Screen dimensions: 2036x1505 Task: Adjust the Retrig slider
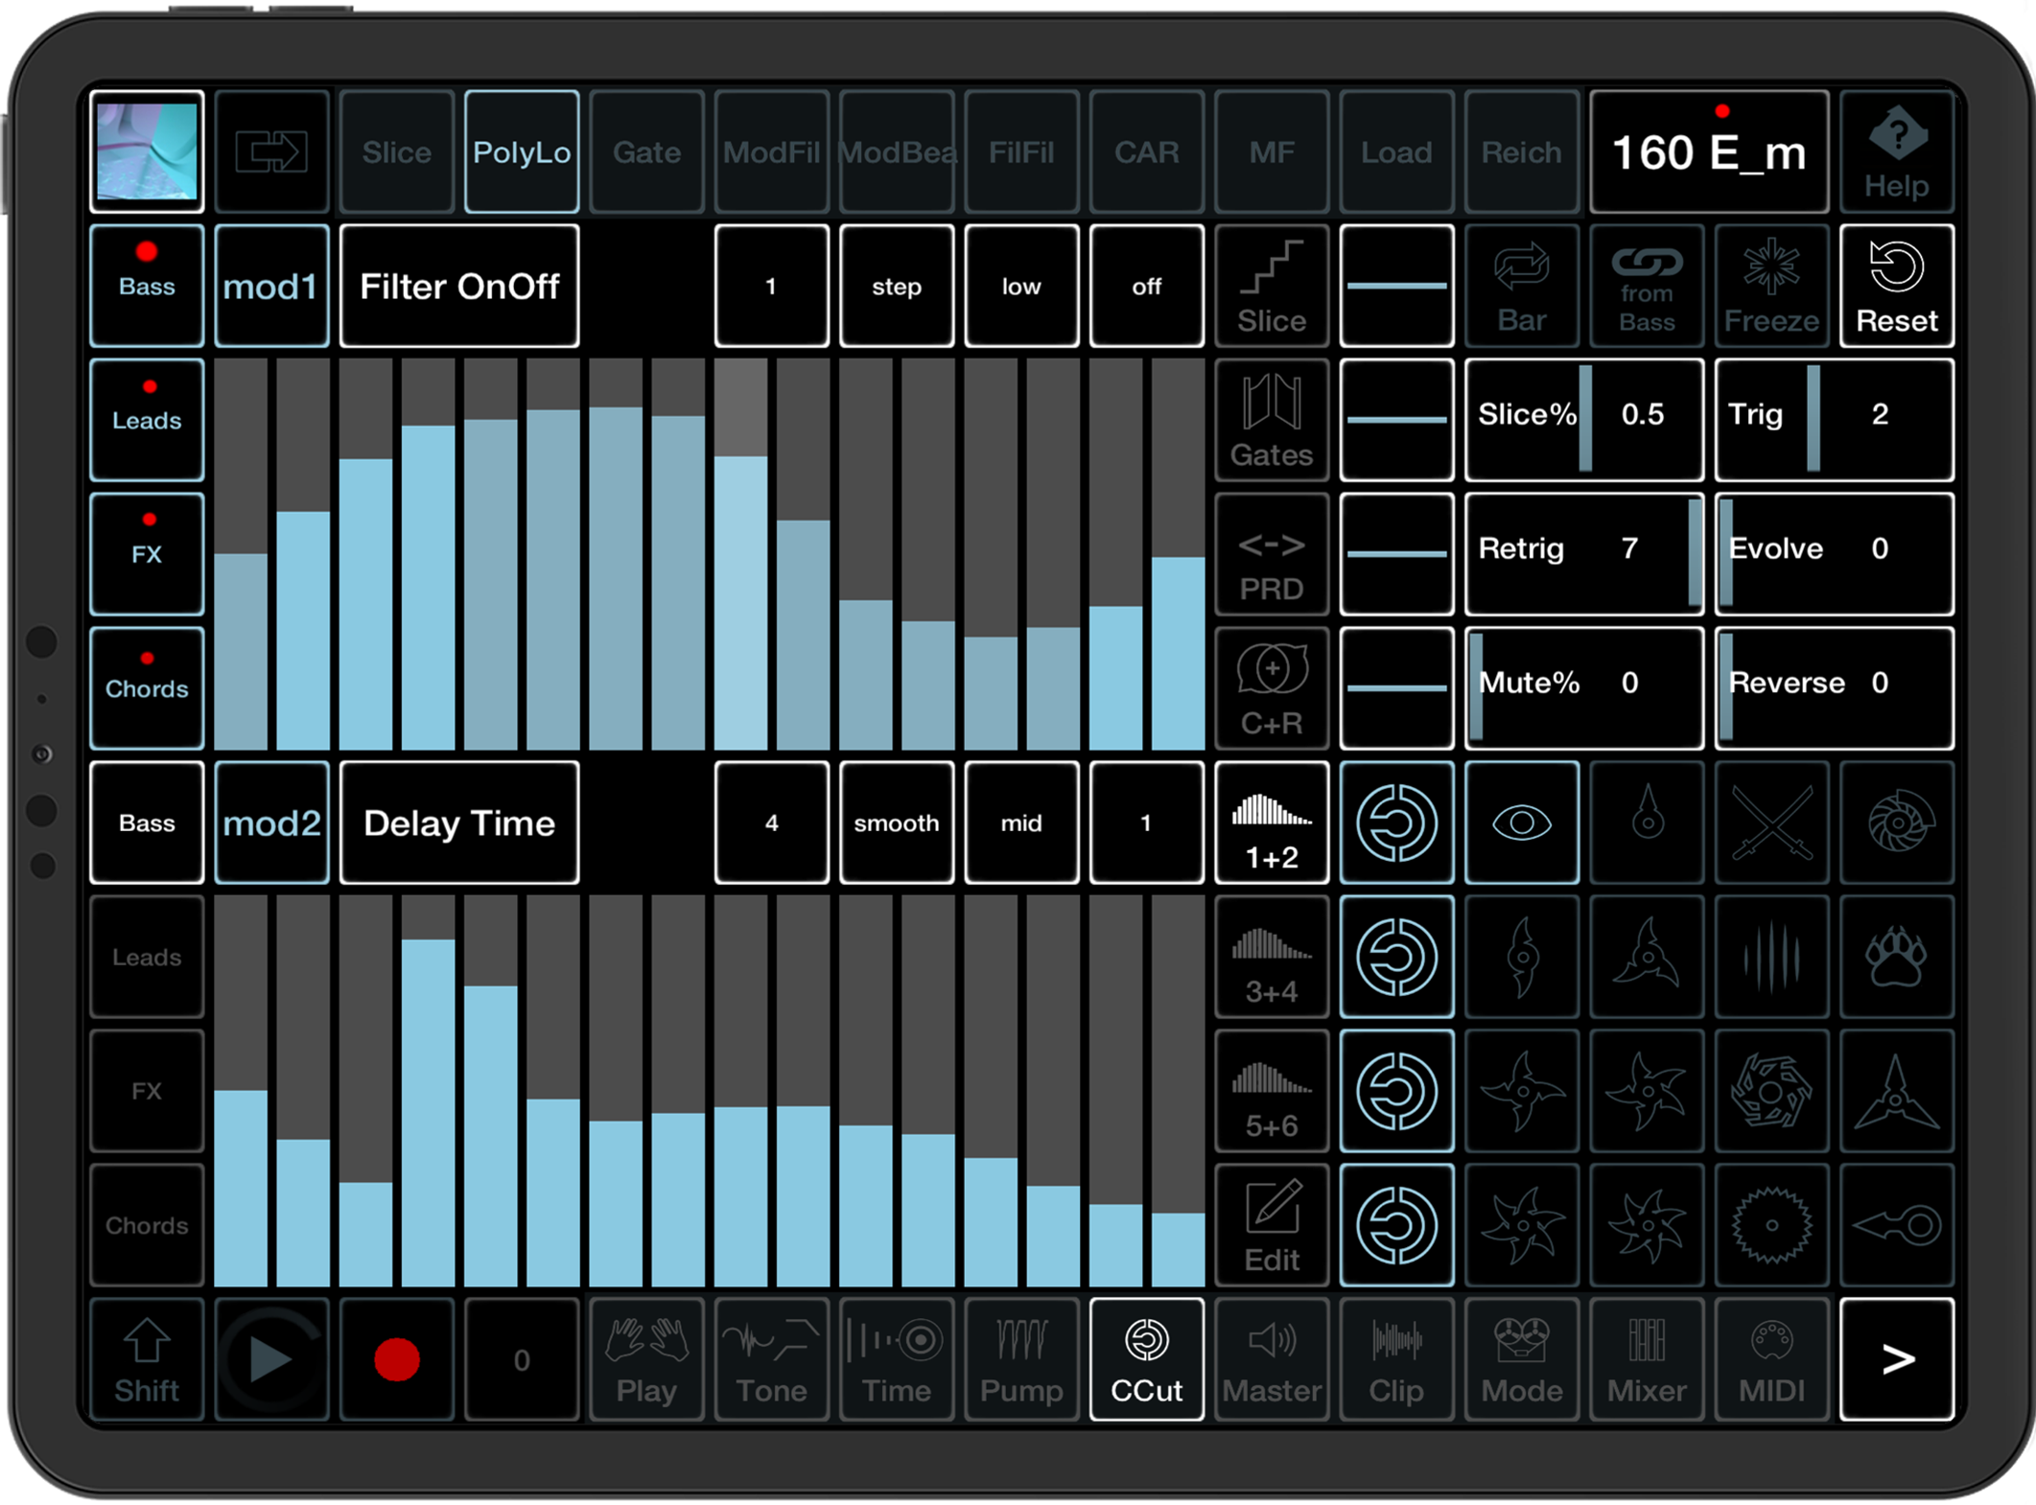click(1583, 553)
